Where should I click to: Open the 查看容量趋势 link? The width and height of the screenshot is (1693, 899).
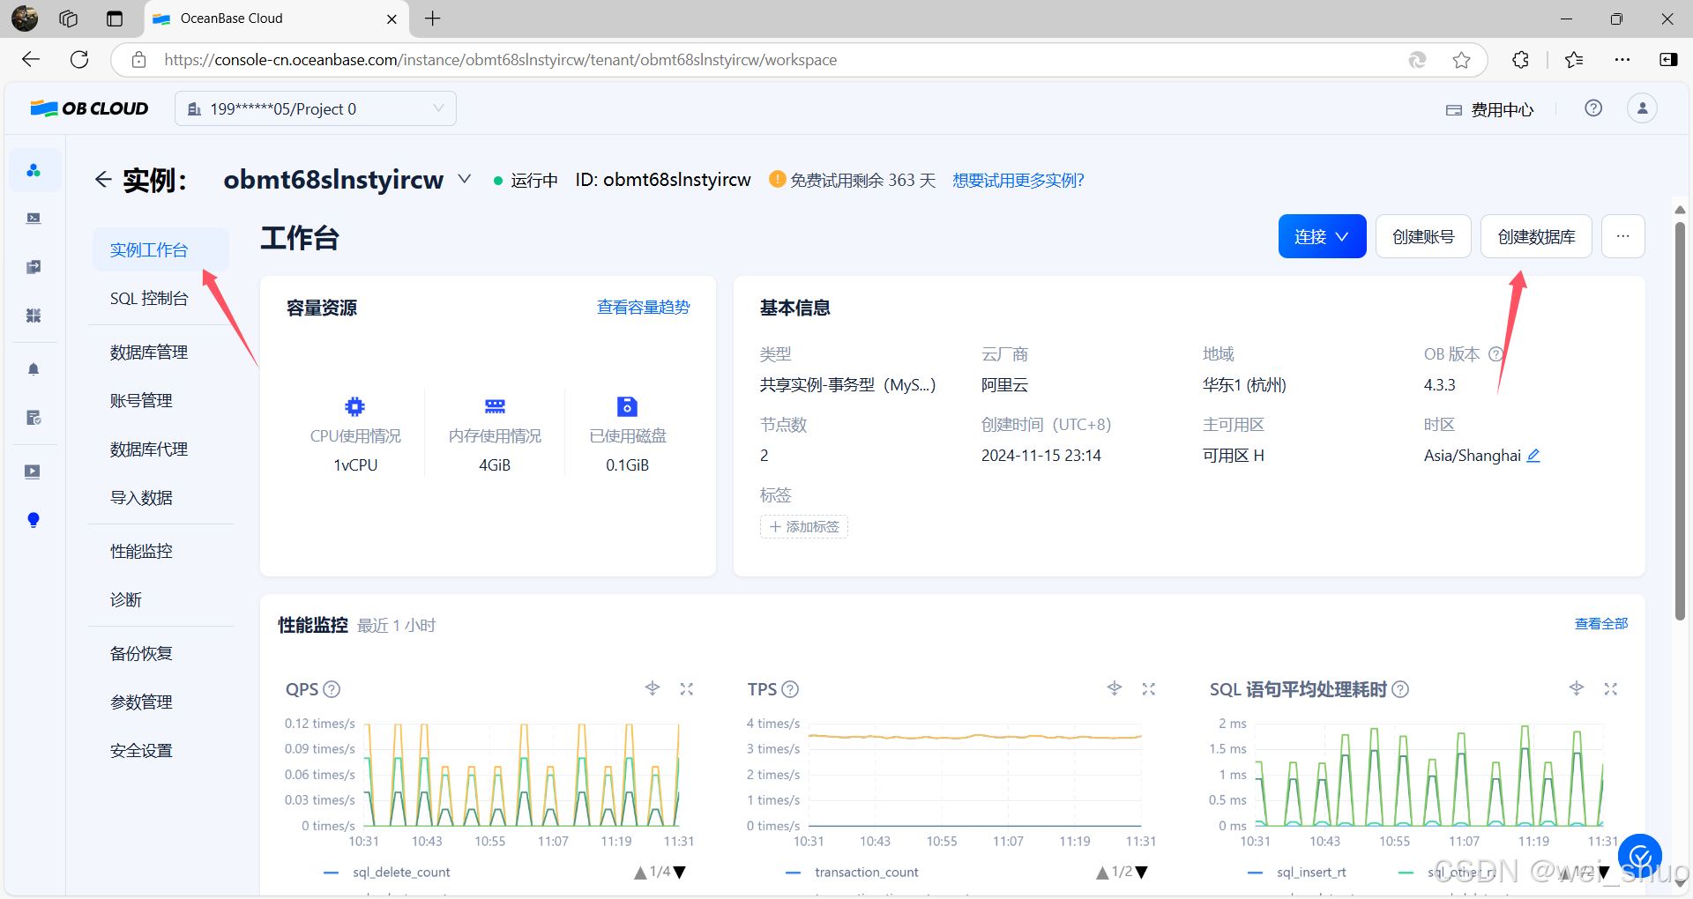click(x=643, y=308)
